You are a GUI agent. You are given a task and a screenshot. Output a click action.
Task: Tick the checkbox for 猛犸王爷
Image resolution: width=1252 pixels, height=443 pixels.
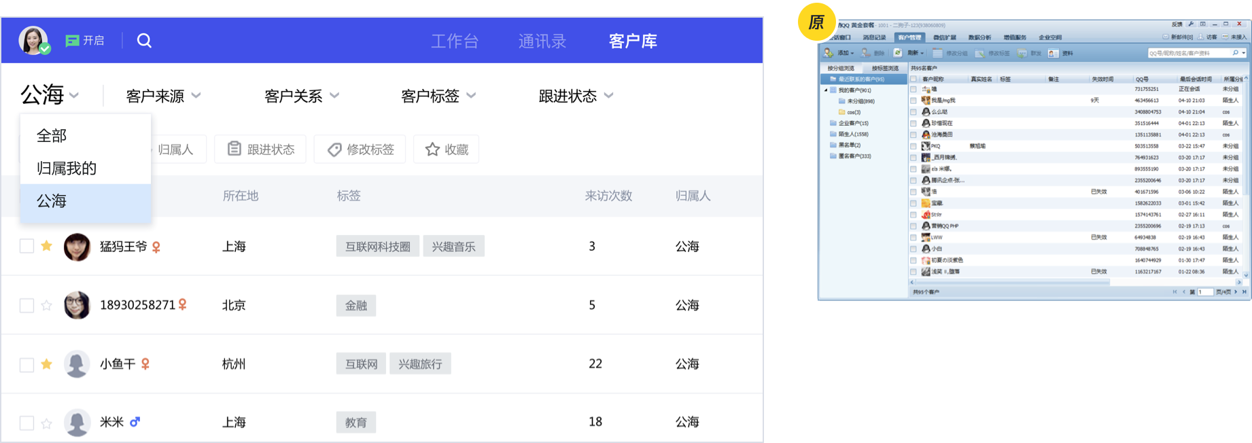(x=27, y=246)
